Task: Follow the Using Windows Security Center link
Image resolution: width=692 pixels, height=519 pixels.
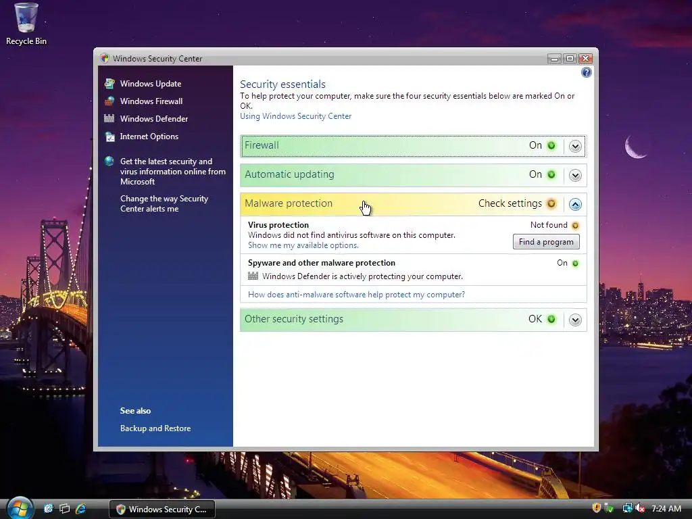Action: (x=296, y=116)
